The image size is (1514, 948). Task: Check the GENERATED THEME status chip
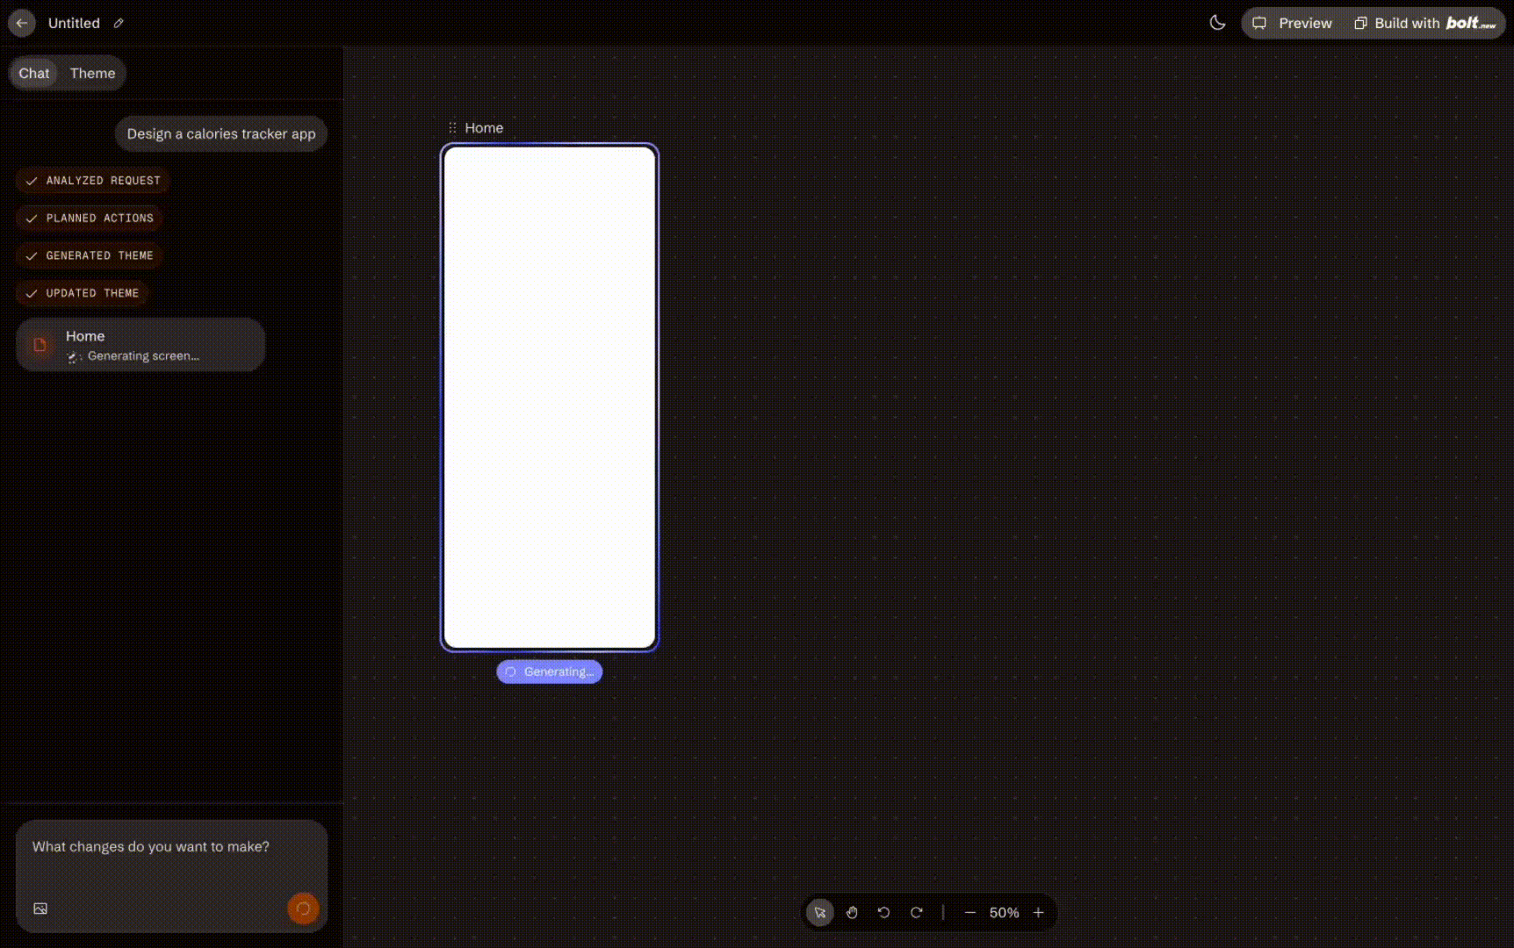[89, 256]
